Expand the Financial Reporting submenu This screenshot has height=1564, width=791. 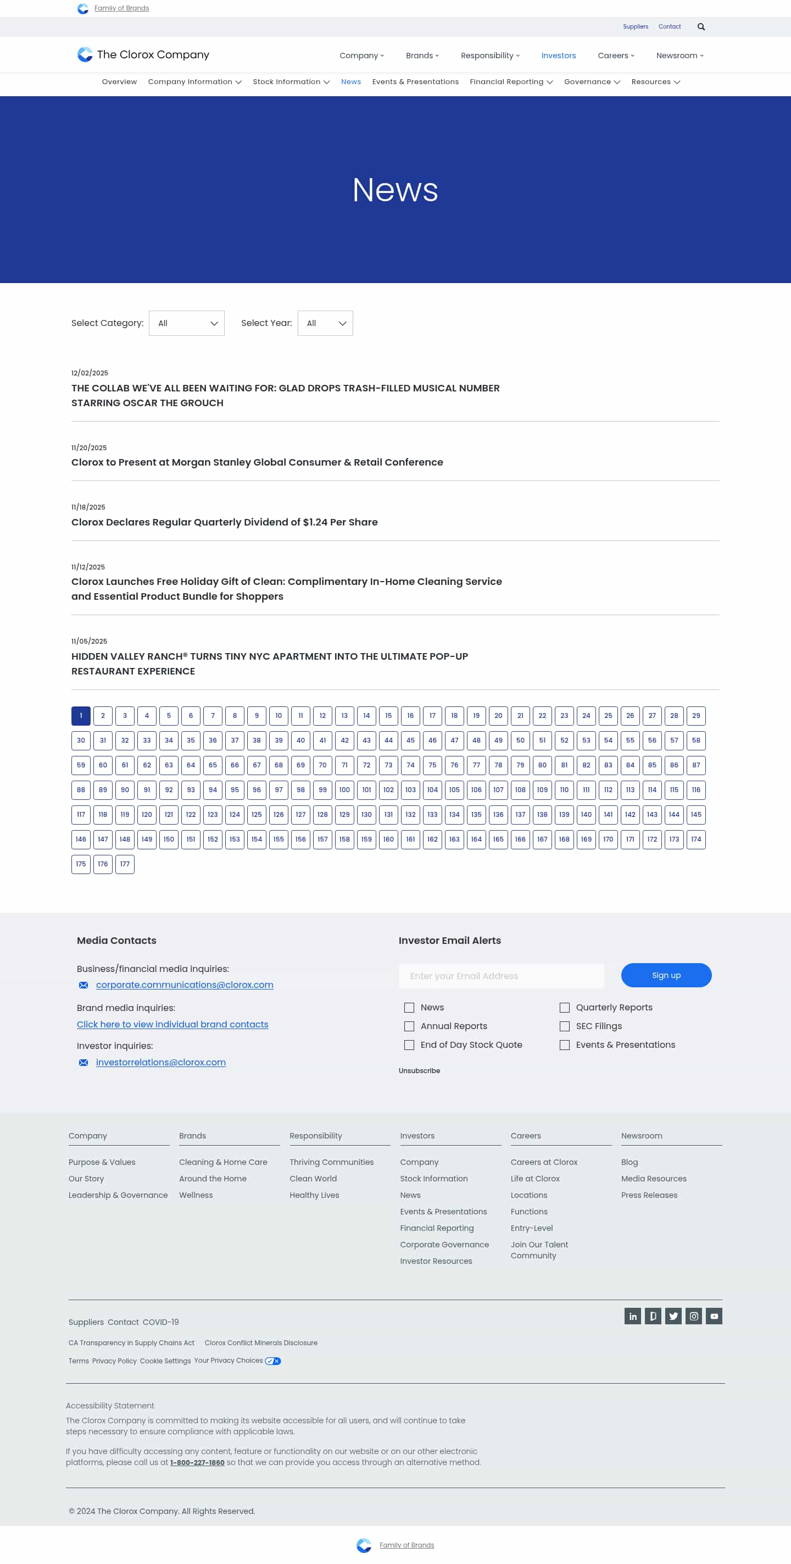tap(511, 82)
